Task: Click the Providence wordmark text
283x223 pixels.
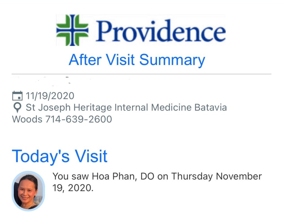Action: [x=160, y=31]
